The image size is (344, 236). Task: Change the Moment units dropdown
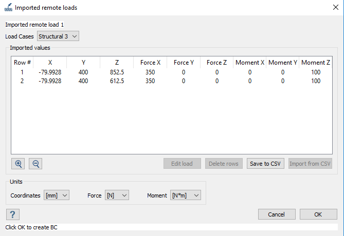click(185, 195)
